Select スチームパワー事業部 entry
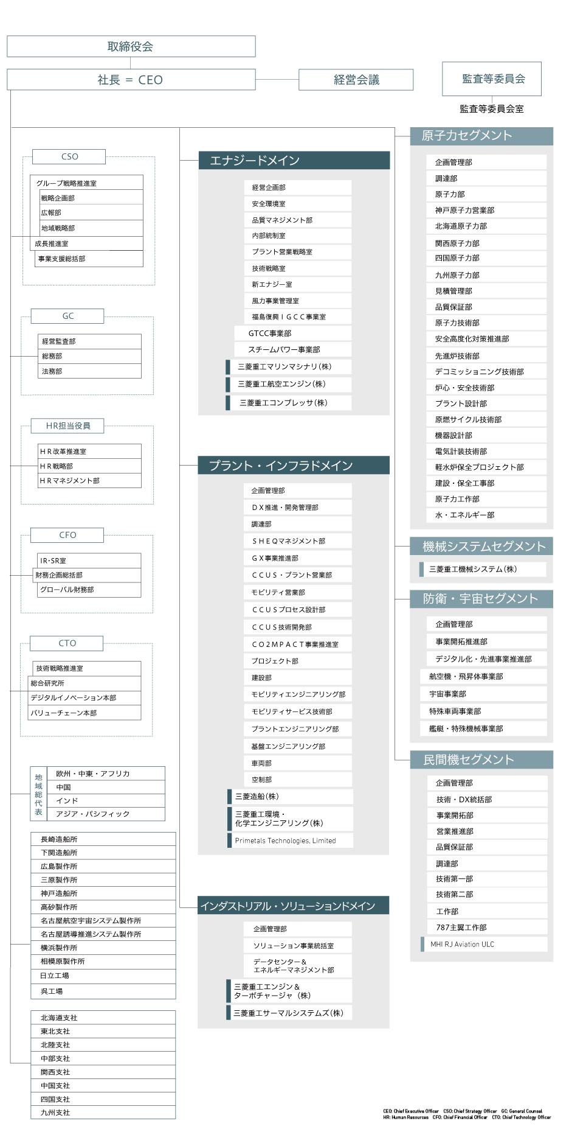 [293, 349]
